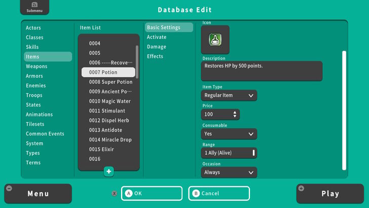Click the Cancel button
Viewport: 369px width, 208px height.
[x=219, y=193]
